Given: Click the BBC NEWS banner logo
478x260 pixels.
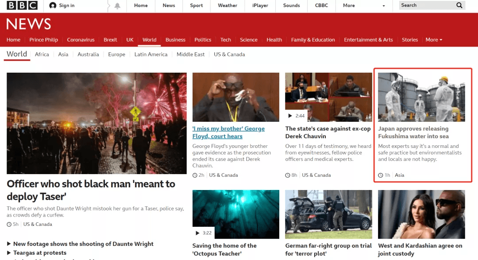Looking at the screenshot, I should pos(29,24).
